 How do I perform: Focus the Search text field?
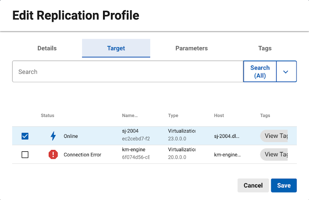tap(128, 72)
